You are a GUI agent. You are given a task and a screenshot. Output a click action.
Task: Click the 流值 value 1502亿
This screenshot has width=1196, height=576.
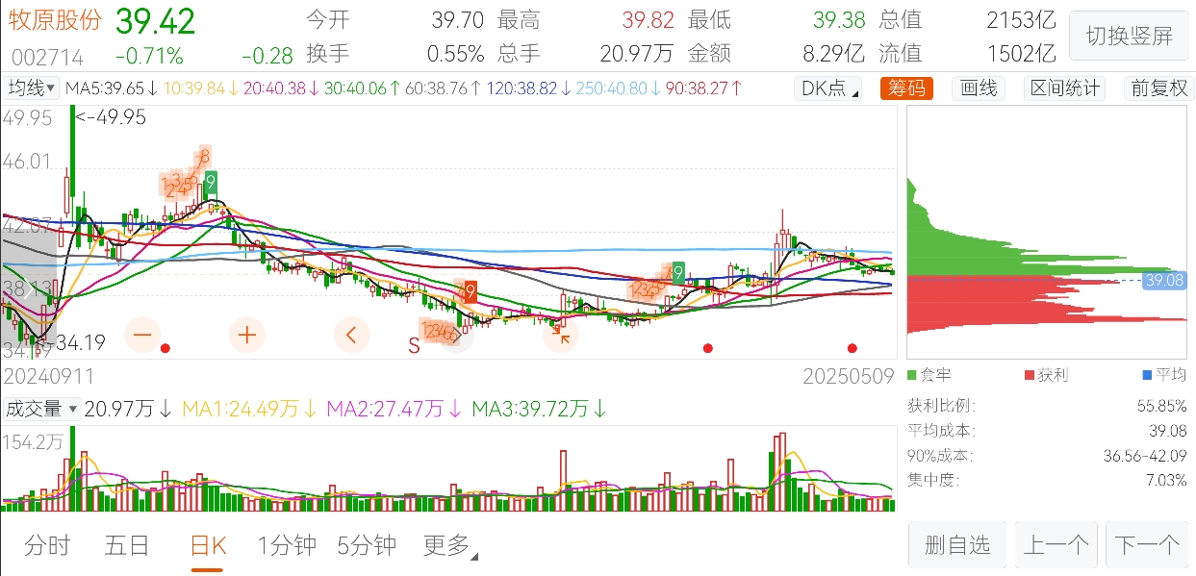1021,54
